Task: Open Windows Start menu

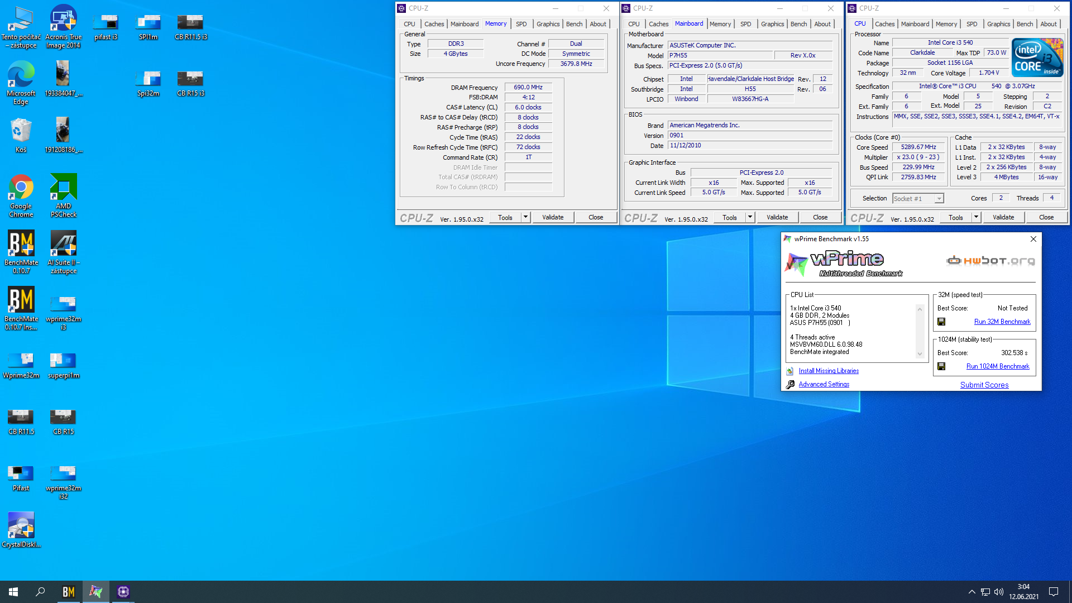Action: point(13,592)
